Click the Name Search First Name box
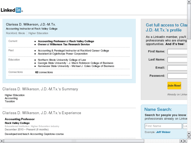The height and width of the screenshot is (143, 191). coord(163,126)
